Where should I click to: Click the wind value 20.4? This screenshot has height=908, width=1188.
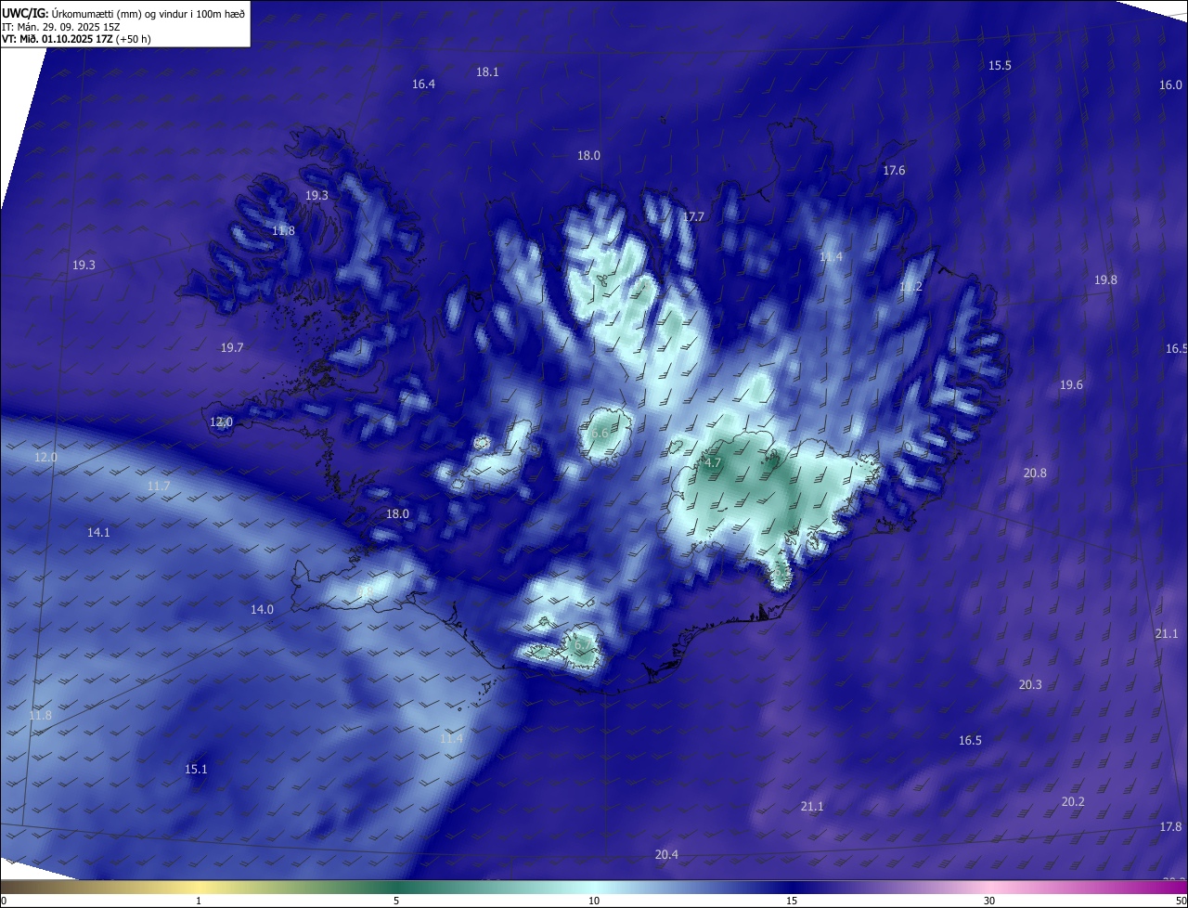click(666, 854)
